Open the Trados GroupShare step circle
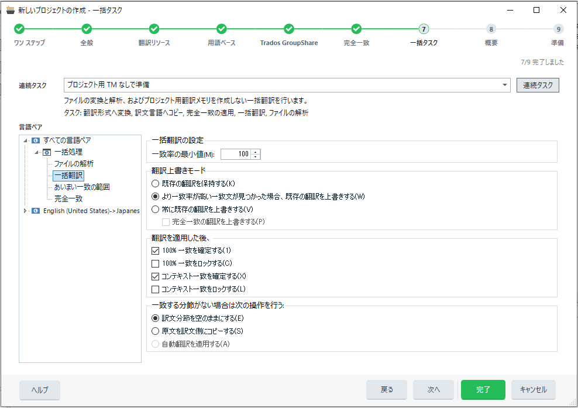This screenshot has width=578, height=408. (289, 29)
